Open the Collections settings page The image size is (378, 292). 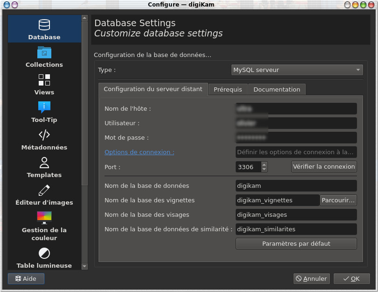click(x=44, y=57)
